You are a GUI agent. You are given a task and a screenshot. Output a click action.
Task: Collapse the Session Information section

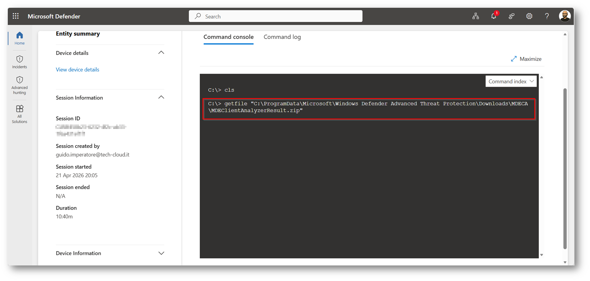(161, 97)
